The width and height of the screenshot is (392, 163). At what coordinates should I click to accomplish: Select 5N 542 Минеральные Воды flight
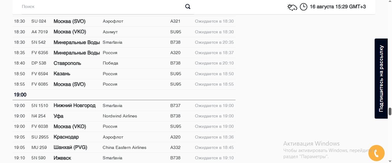[x=124, y=42]
